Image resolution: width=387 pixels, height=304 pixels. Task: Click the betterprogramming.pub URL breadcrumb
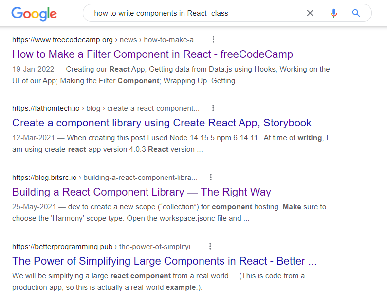(104, 247)
